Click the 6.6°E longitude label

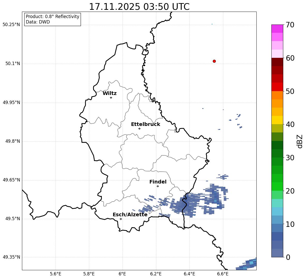[x=223, y=274]
